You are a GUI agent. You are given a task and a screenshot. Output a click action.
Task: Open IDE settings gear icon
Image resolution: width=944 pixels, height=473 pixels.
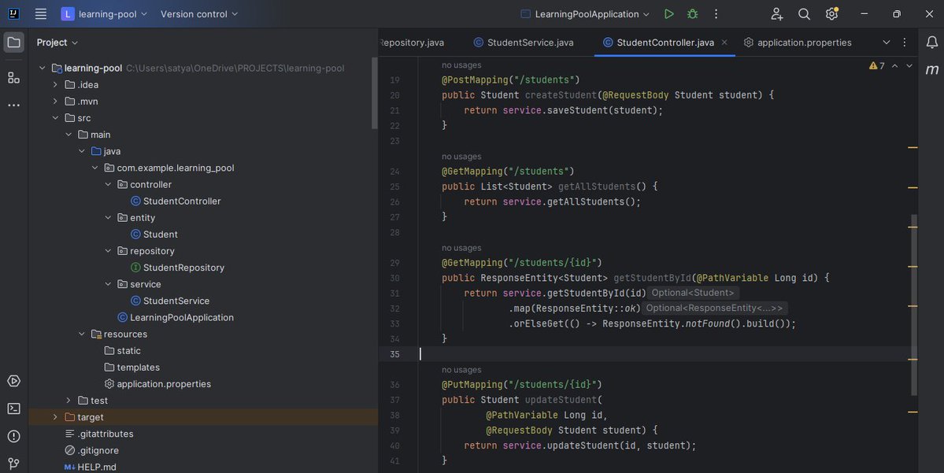tap(831, 14)
